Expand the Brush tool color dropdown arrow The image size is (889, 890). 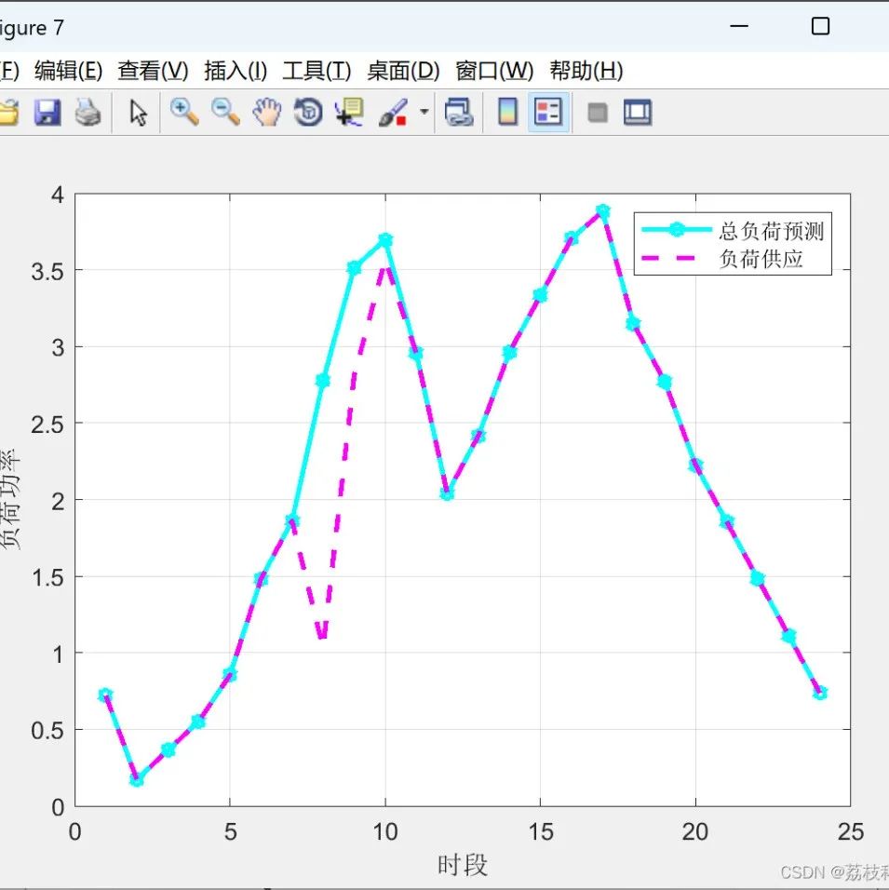[424, 112]
